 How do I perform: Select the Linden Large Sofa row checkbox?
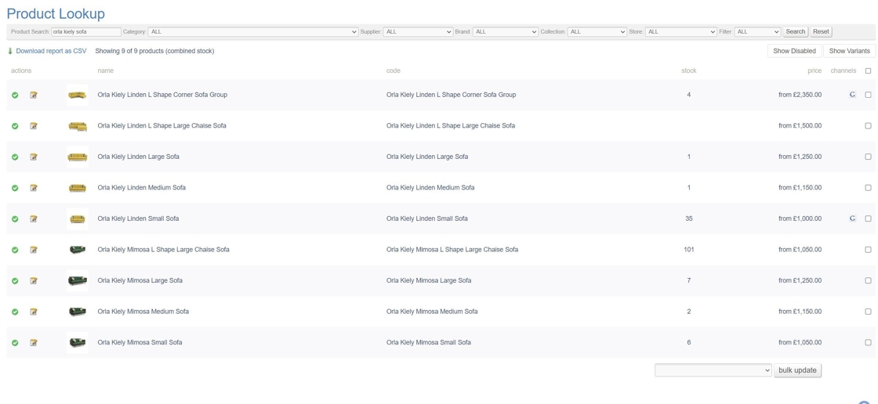(868, 157)
